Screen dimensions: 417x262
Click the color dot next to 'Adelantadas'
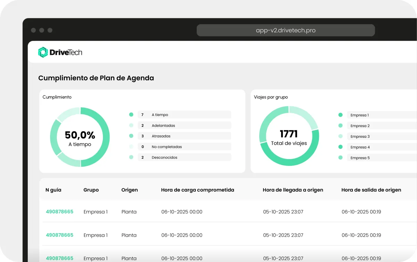click(131, 125)
